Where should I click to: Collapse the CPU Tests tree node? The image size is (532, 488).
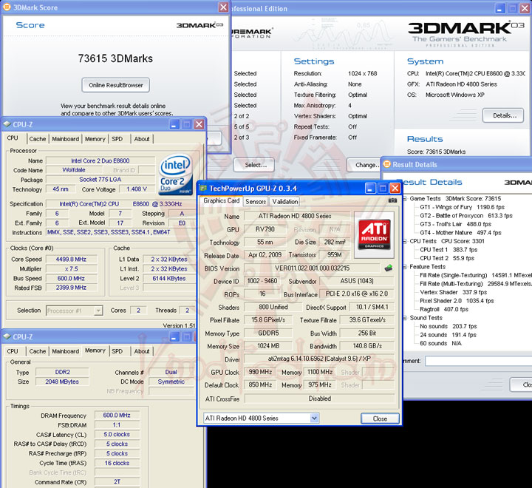(405, 241)
